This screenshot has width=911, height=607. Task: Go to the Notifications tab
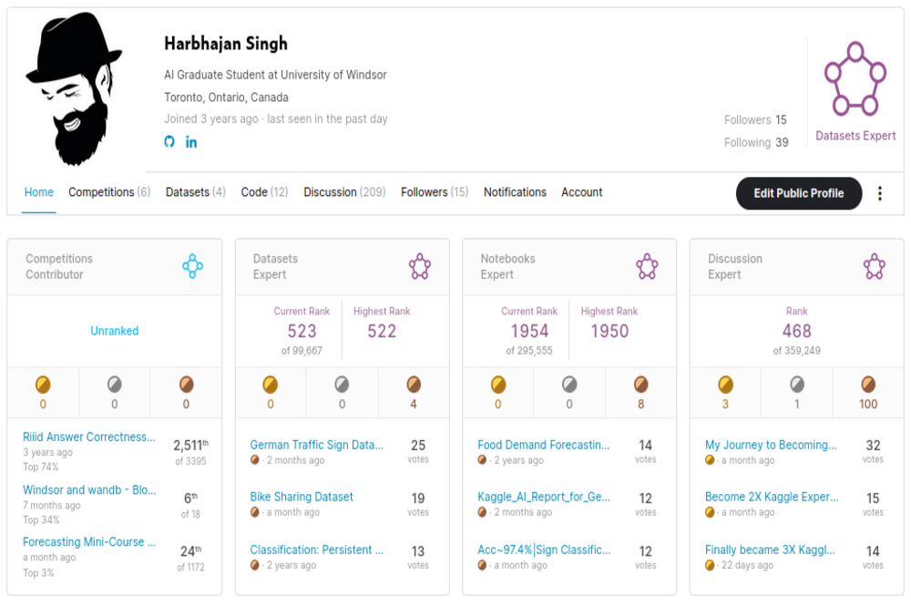515,192
